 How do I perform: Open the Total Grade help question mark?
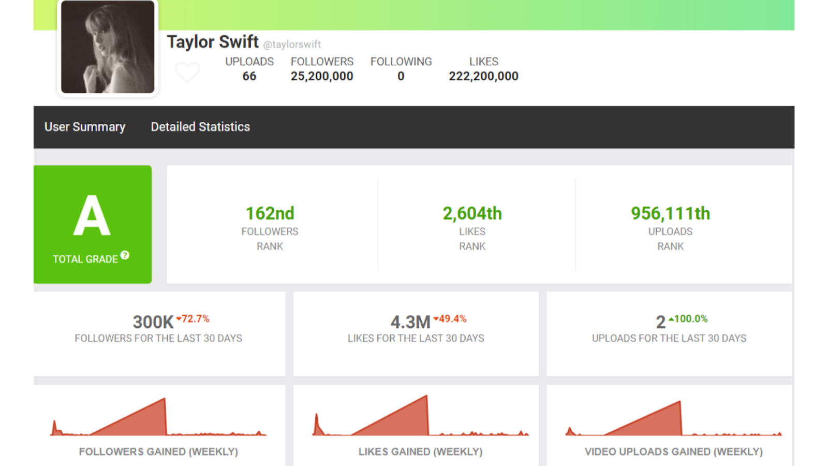click(125, 255)
